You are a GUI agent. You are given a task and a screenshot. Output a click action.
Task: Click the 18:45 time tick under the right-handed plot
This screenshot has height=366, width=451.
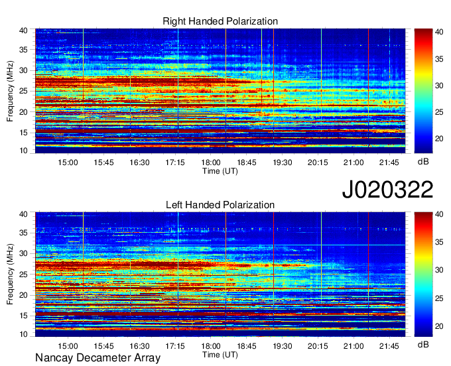[247, 162]
